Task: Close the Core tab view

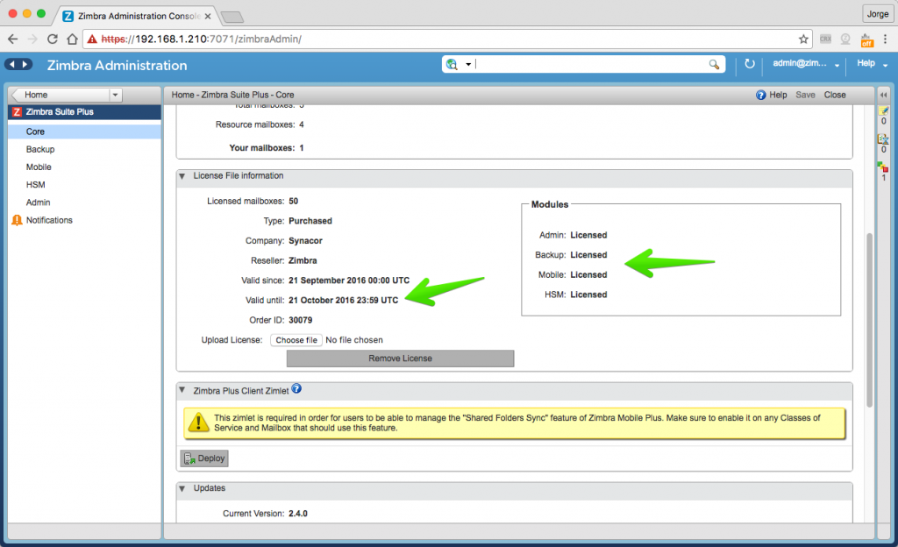Action: 835,95
